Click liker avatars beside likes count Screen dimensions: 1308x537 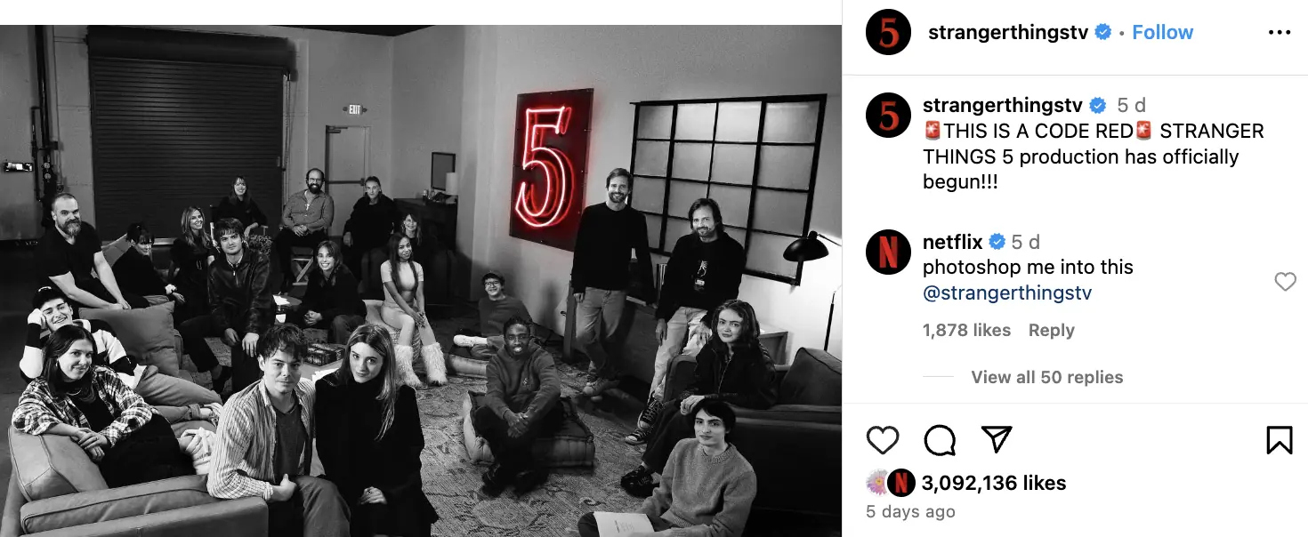pyautogui.click(x=890, y=483)
